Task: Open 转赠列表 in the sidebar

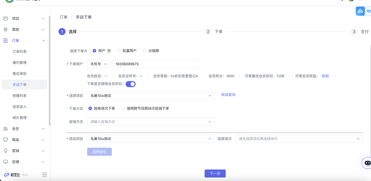Action: tap(19, 96)
